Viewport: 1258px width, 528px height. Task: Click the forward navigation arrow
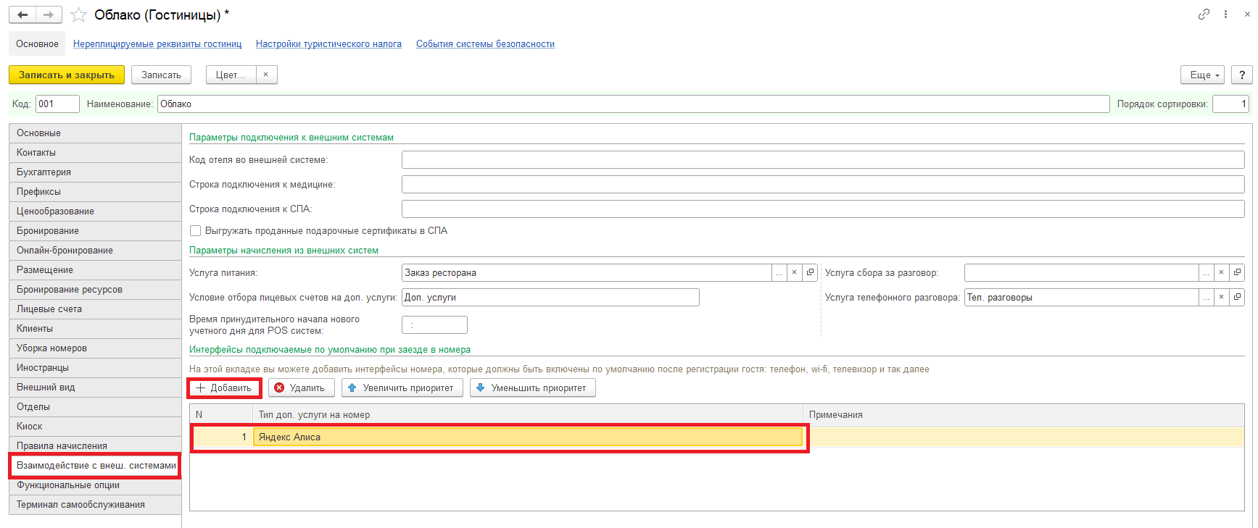coord(49,15)
